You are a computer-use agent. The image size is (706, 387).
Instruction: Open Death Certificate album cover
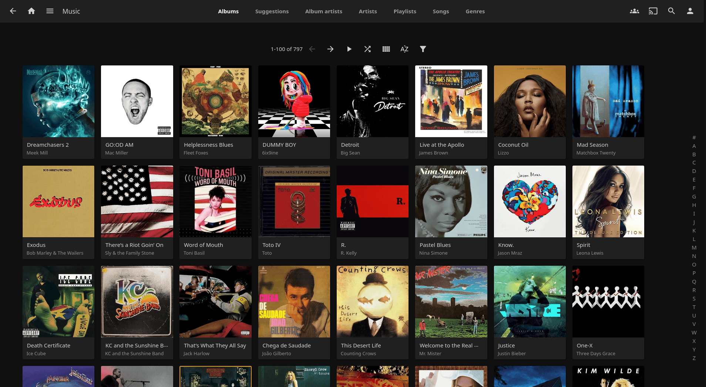click(58, 302)
